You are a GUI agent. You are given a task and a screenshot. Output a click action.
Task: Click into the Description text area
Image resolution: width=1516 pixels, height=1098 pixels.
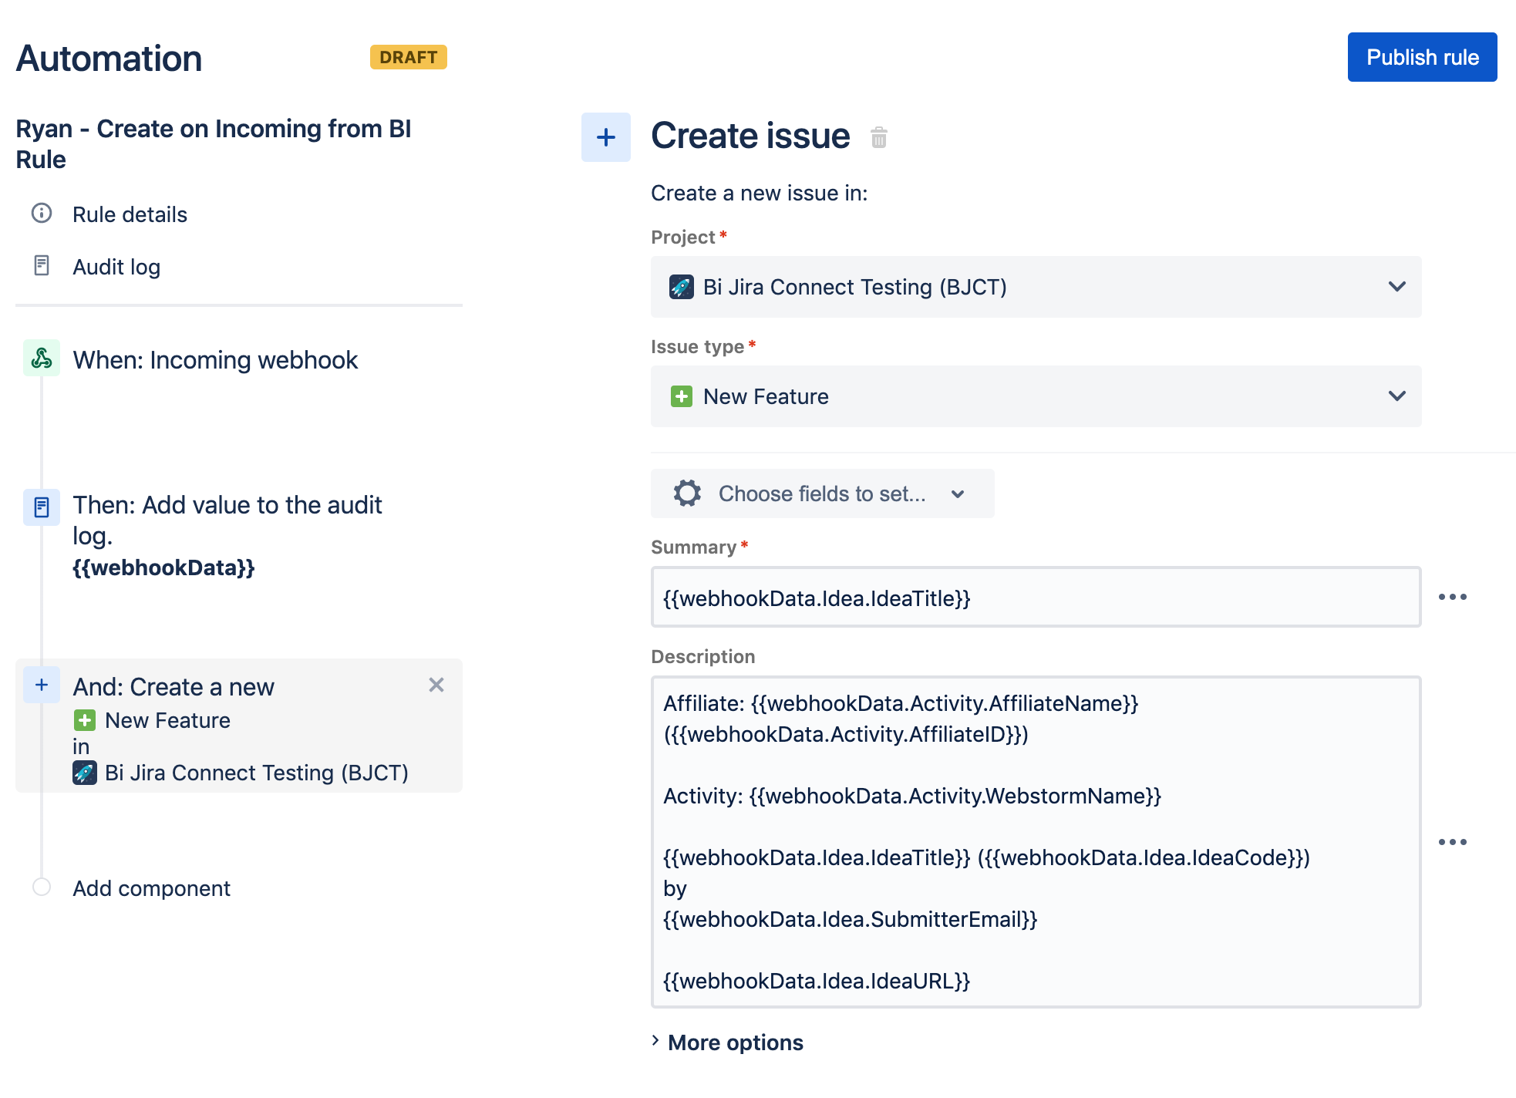tap(1036, 842)
